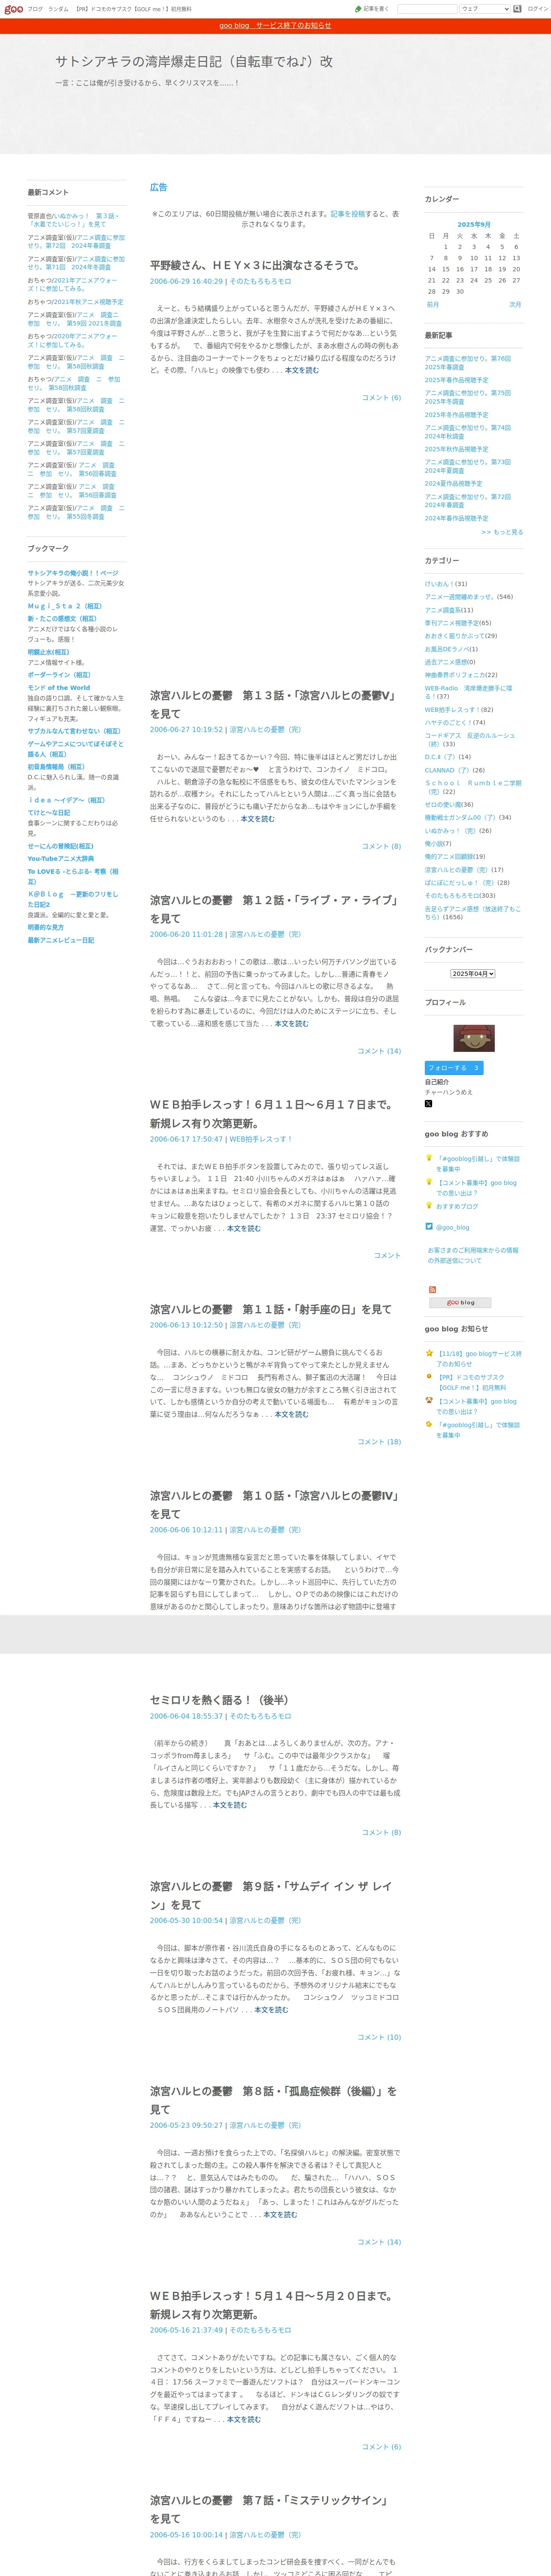Click 記事を投稿 link in the ad notice

[348, 214]
